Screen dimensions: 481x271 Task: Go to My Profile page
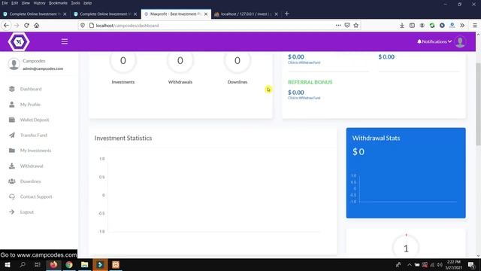point(30,105)
